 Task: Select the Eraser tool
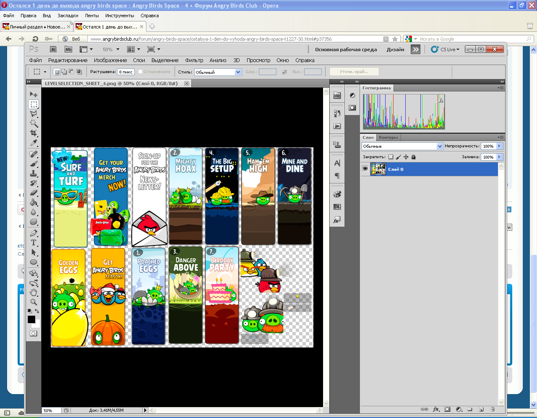coord(34,193)
